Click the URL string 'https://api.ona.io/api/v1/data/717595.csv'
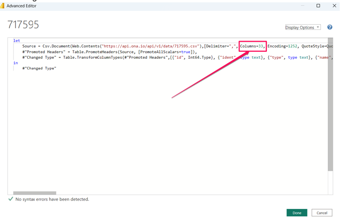The height and width of the screenshot is (223, 343). 150,46
